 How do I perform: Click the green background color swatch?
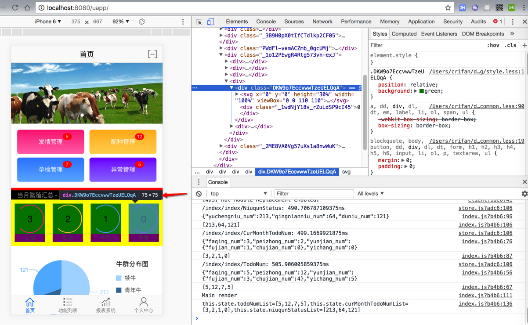pyautogui.click(x=422, y=91)
